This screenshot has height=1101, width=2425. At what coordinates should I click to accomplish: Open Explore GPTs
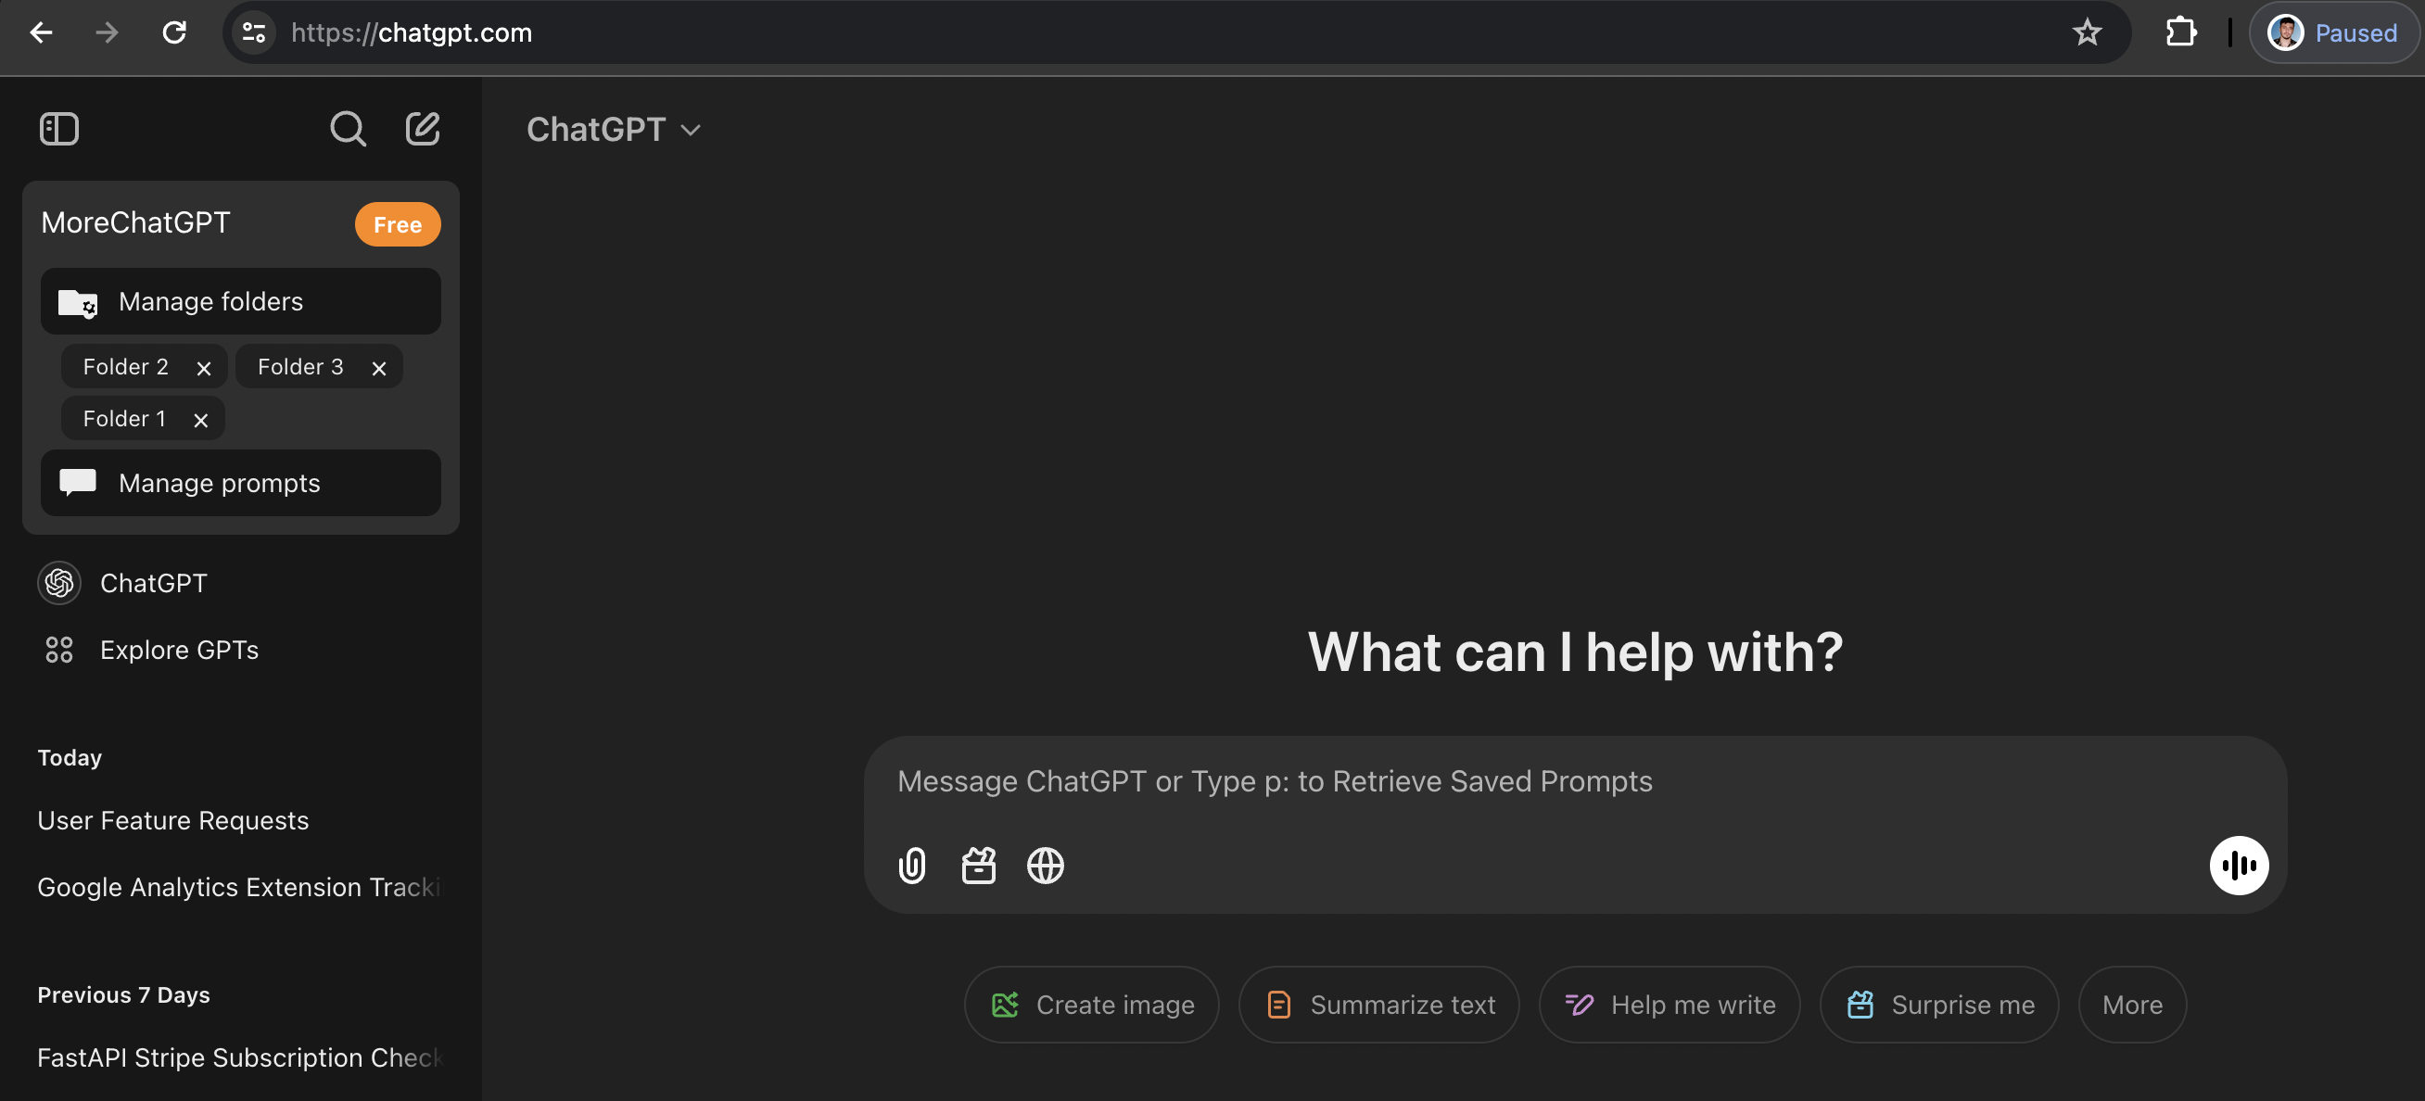pos(240,651)
